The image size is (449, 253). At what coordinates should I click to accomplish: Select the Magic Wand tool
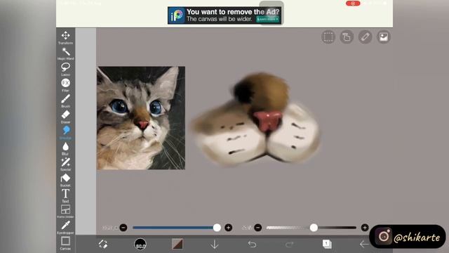pos(65,53)
